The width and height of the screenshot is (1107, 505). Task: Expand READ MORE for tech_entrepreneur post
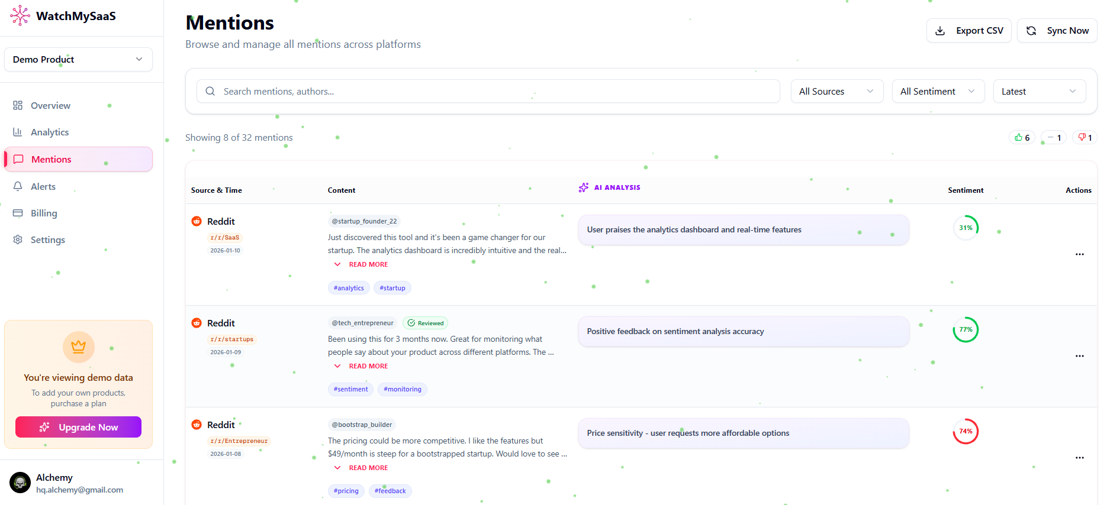(361, 366)
